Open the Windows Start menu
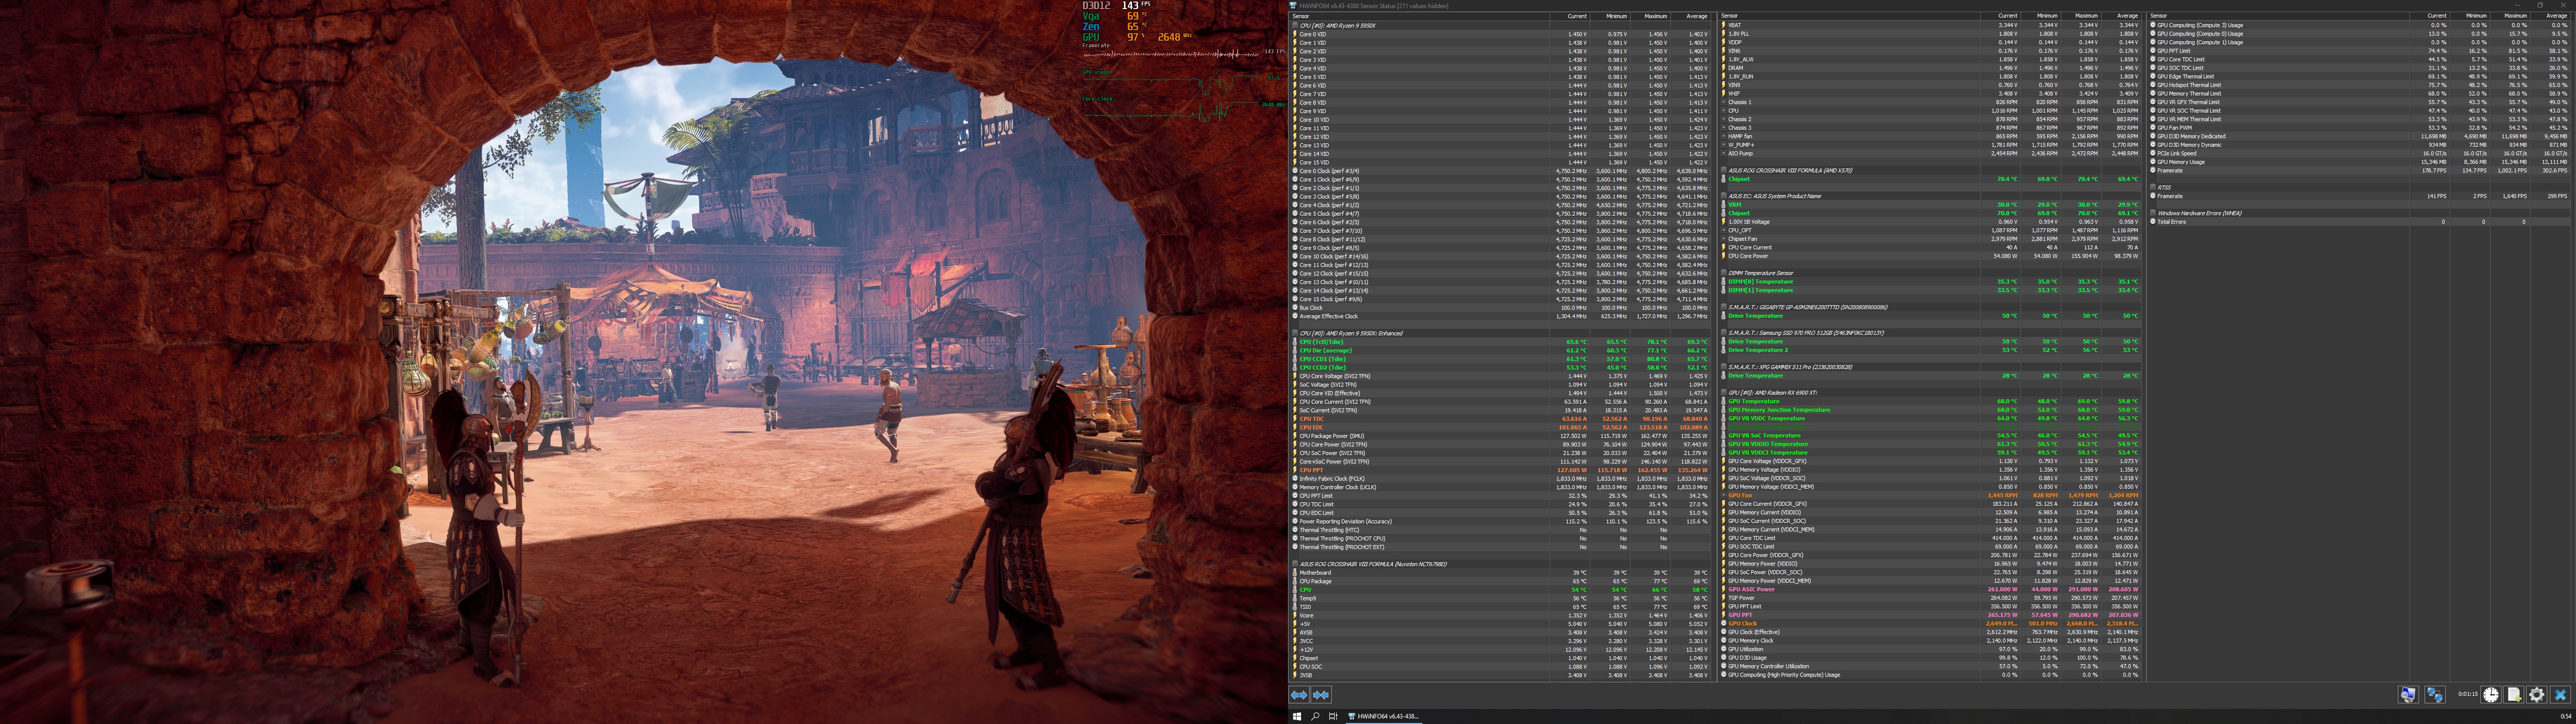This screenshot has height=724, width=2576. point(1297,717)
